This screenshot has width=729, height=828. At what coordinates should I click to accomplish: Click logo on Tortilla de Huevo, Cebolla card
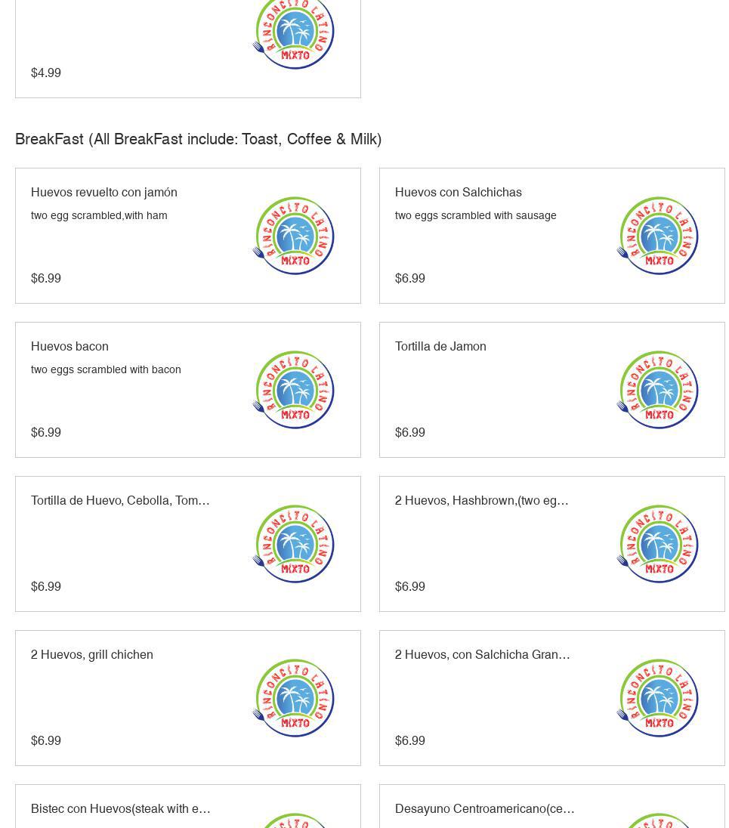tap(293, 544)
